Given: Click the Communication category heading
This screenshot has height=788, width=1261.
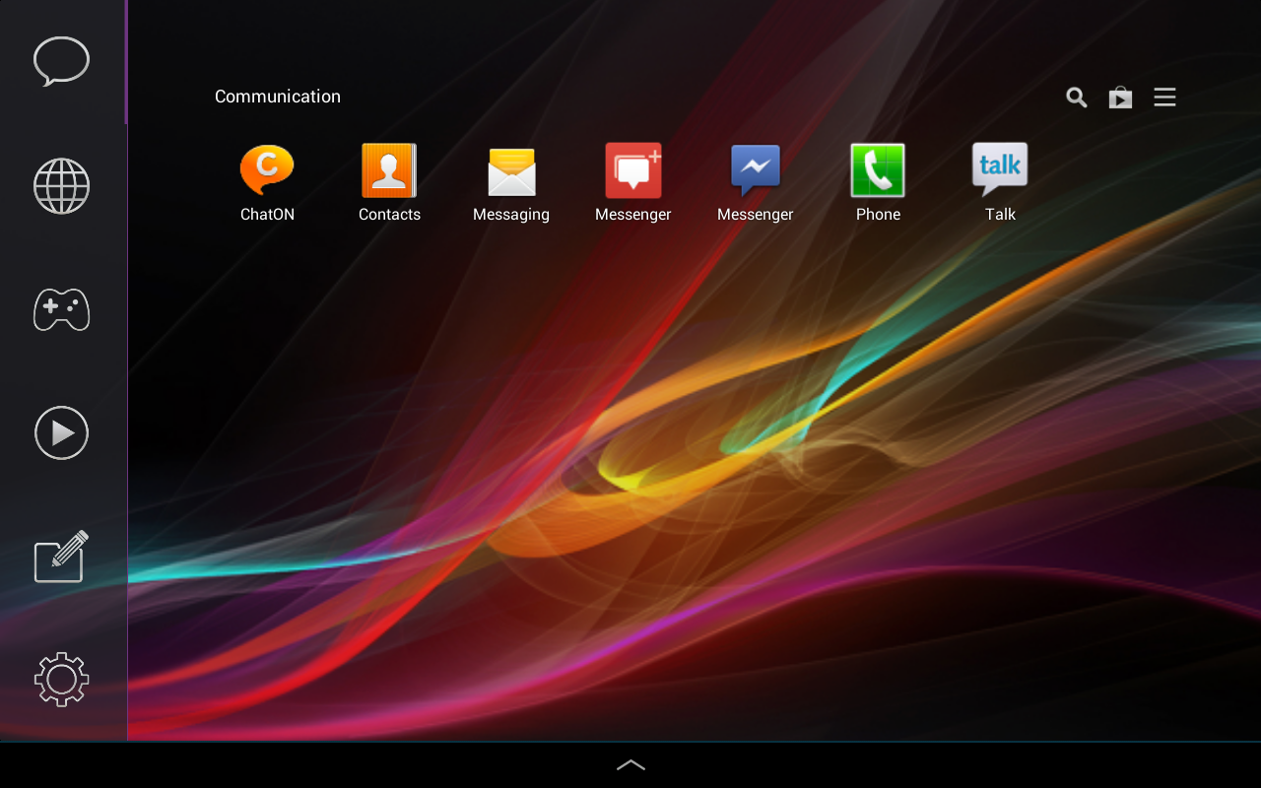Looking at the screenshot, I should pyautogui.click(x=278, y=97).
